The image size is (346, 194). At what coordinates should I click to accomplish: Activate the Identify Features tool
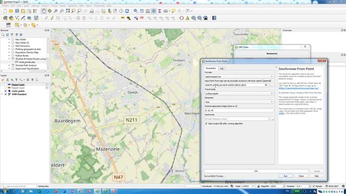point(136,11)
